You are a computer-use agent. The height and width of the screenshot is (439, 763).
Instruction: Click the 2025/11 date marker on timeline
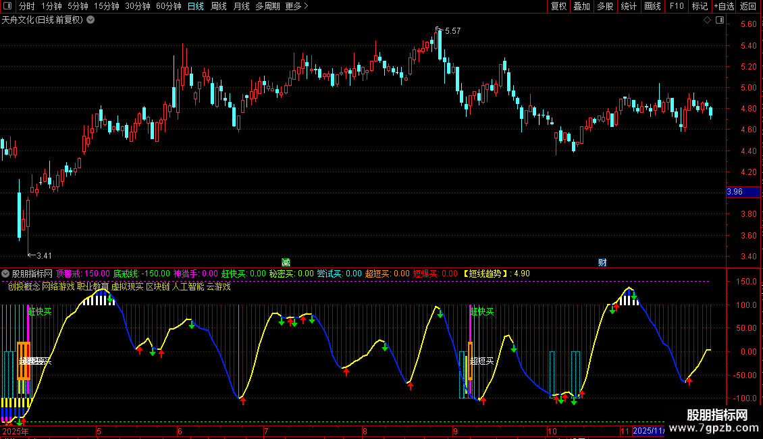tap(648, 431)
